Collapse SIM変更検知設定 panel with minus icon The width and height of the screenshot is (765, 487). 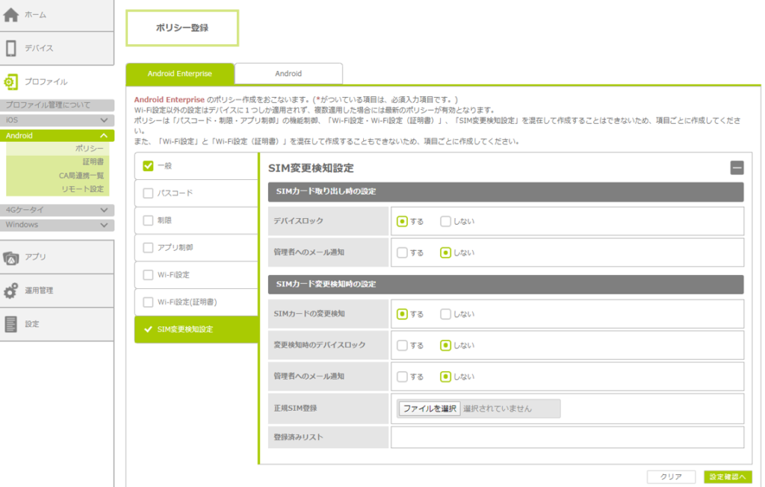737,168
